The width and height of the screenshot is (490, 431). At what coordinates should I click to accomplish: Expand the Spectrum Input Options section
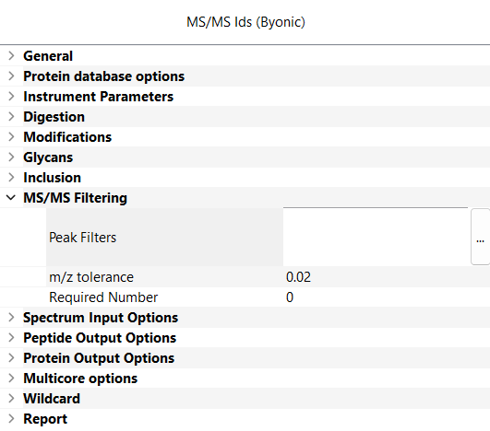tap(11, 318)
